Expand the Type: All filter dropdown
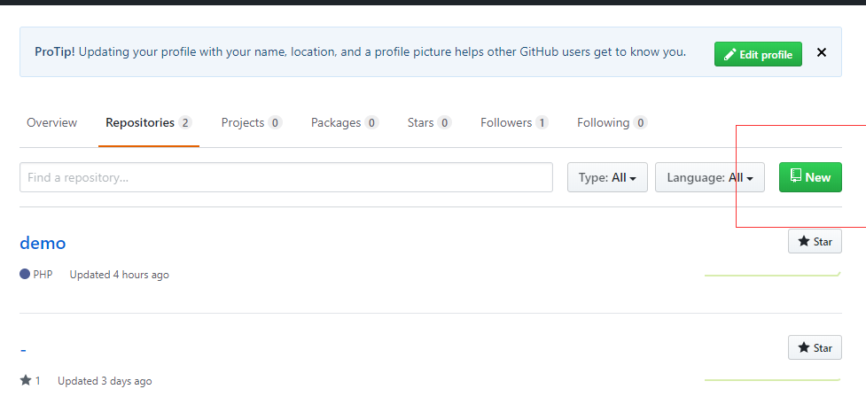Screen dimensions: 866x397 tap(607, 177)
